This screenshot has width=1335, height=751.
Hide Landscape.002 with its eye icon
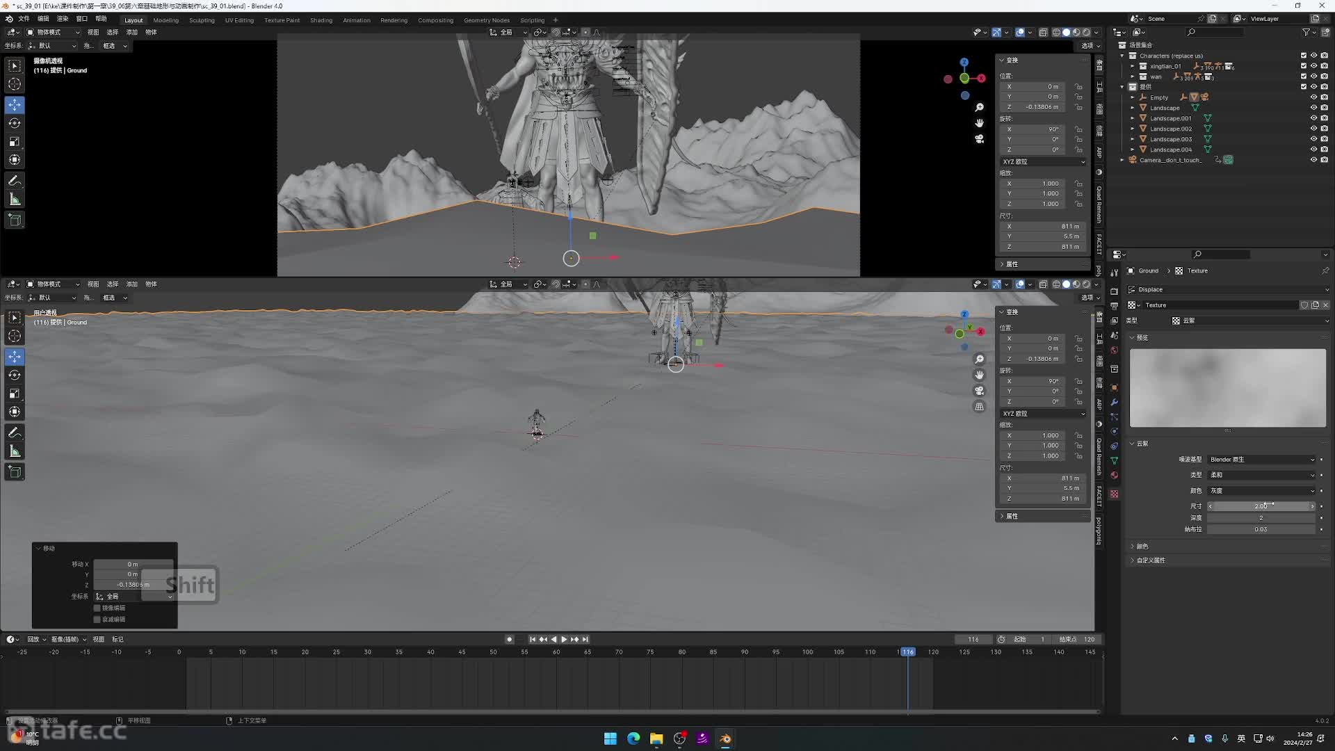pos(1313,129)
